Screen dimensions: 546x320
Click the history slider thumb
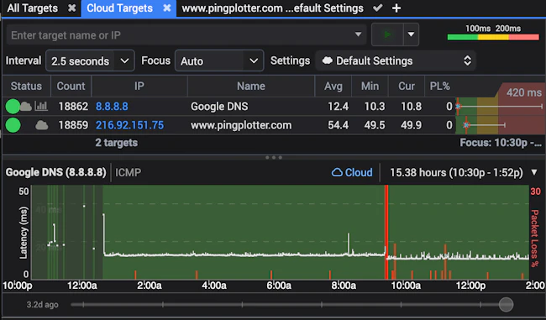(506, 305)
